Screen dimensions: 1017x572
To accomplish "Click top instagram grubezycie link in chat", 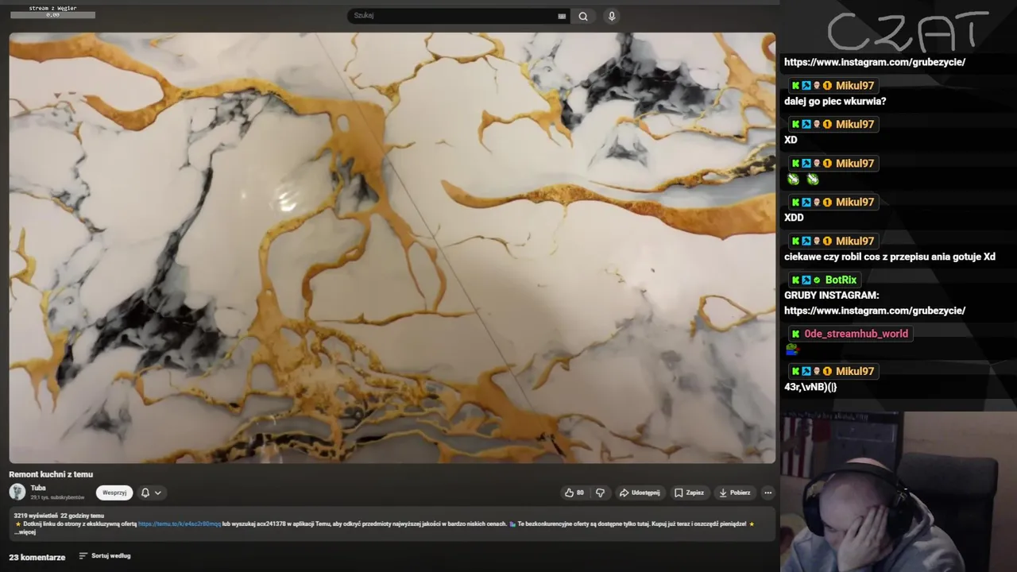I will [x=875, y=62].
